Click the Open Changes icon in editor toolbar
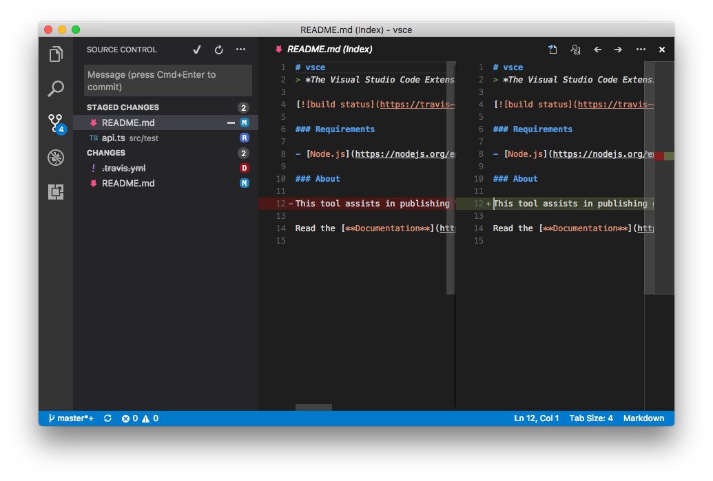713x481 pixels. tap(575, 49)
